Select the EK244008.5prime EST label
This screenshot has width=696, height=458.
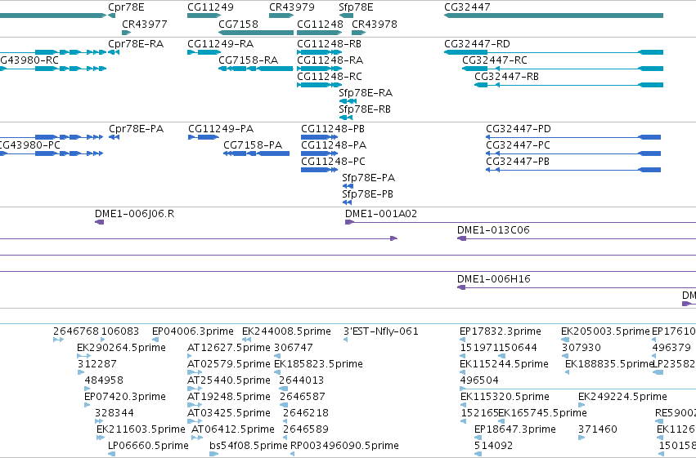pos(286,331)
